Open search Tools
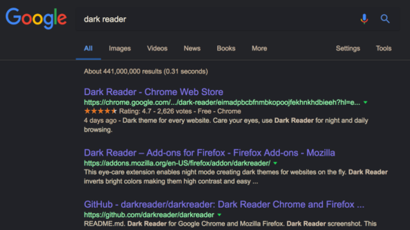The image size is (410, 230). click(x=384, y=49)
